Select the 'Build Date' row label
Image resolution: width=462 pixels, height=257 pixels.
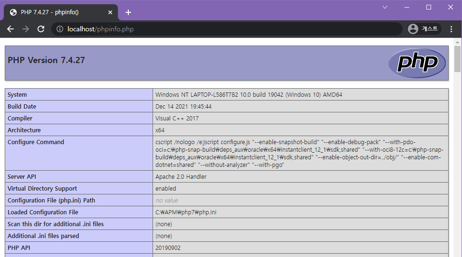pos(22,106)
